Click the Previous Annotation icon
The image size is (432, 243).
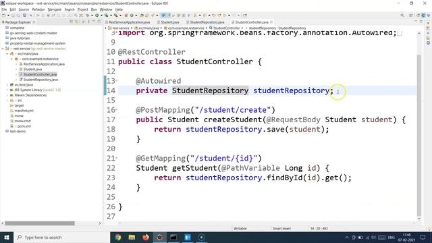(205, 16)
